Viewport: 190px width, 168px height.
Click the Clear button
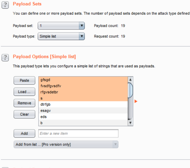click(x=24, y=114)
